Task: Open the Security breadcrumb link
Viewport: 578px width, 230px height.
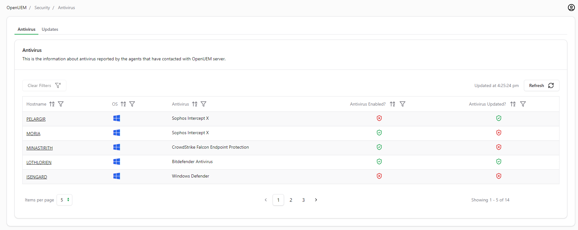Action: click(x=42, y=8)
